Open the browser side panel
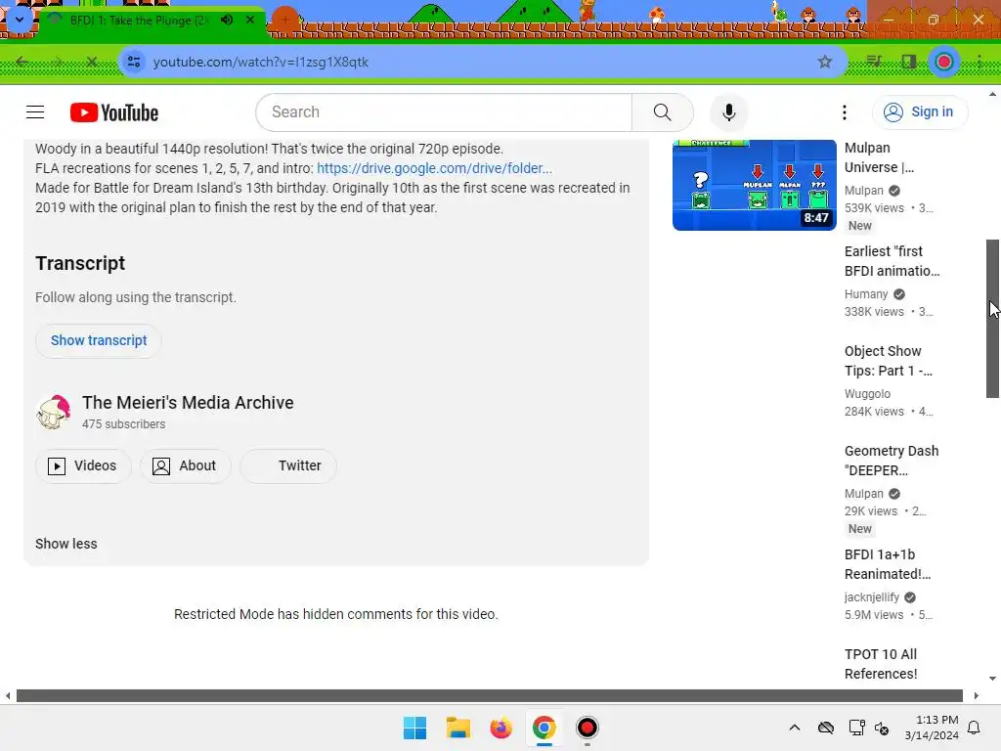1001x751 pixels. (x=908, y=62)
